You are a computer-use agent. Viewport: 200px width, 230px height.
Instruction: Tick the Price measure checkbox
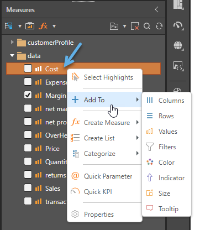coord(28,148)
